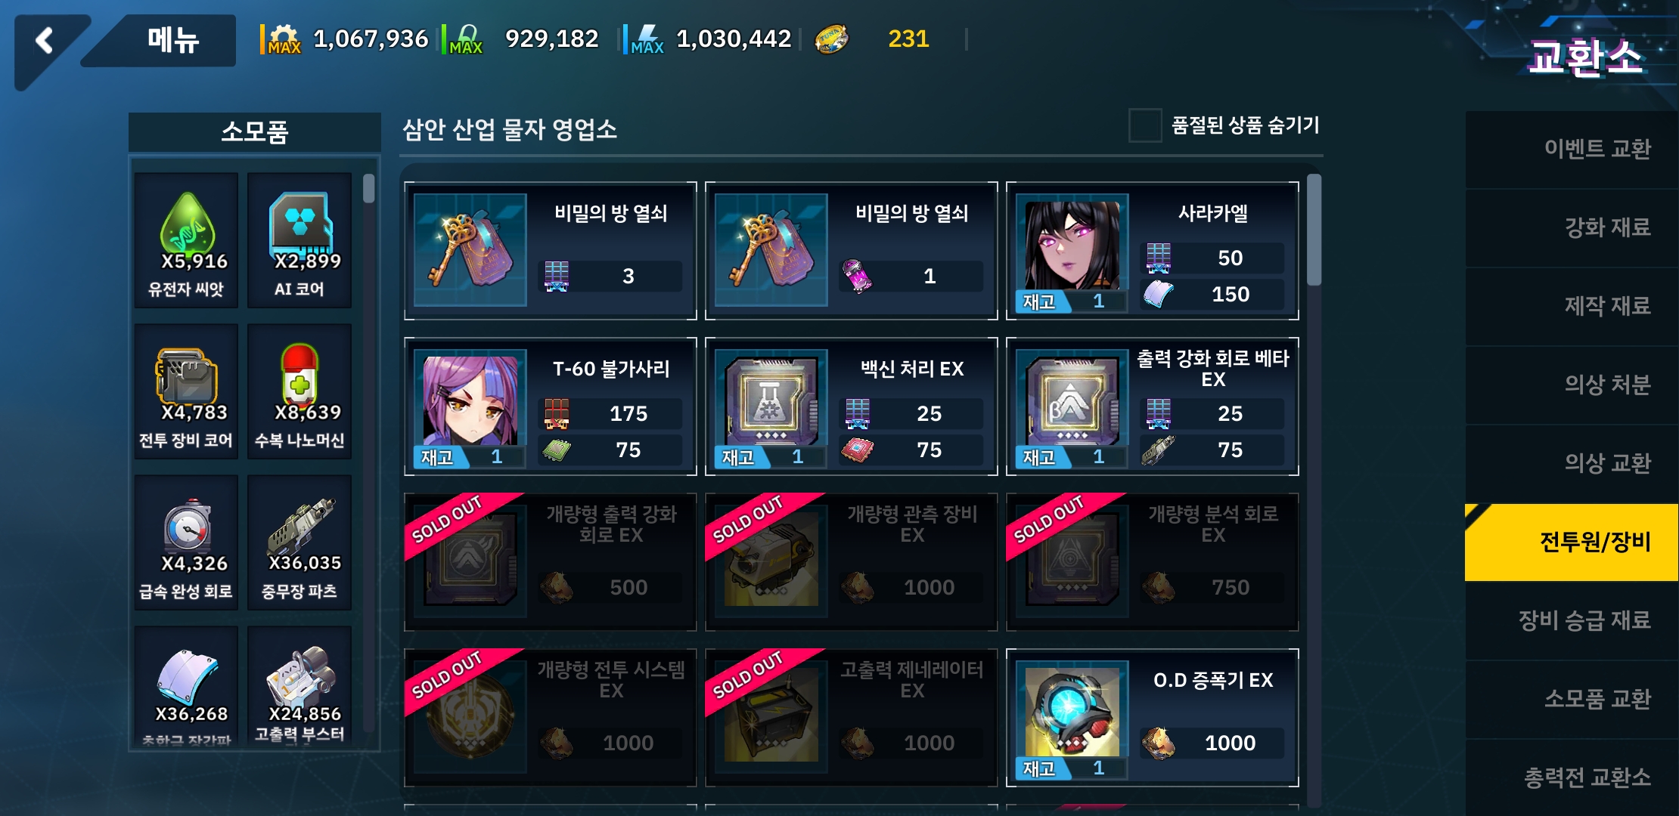Click the 메뉴 button
The width and height of the screenshot is (1679, 816).
(x=172, y=40)
